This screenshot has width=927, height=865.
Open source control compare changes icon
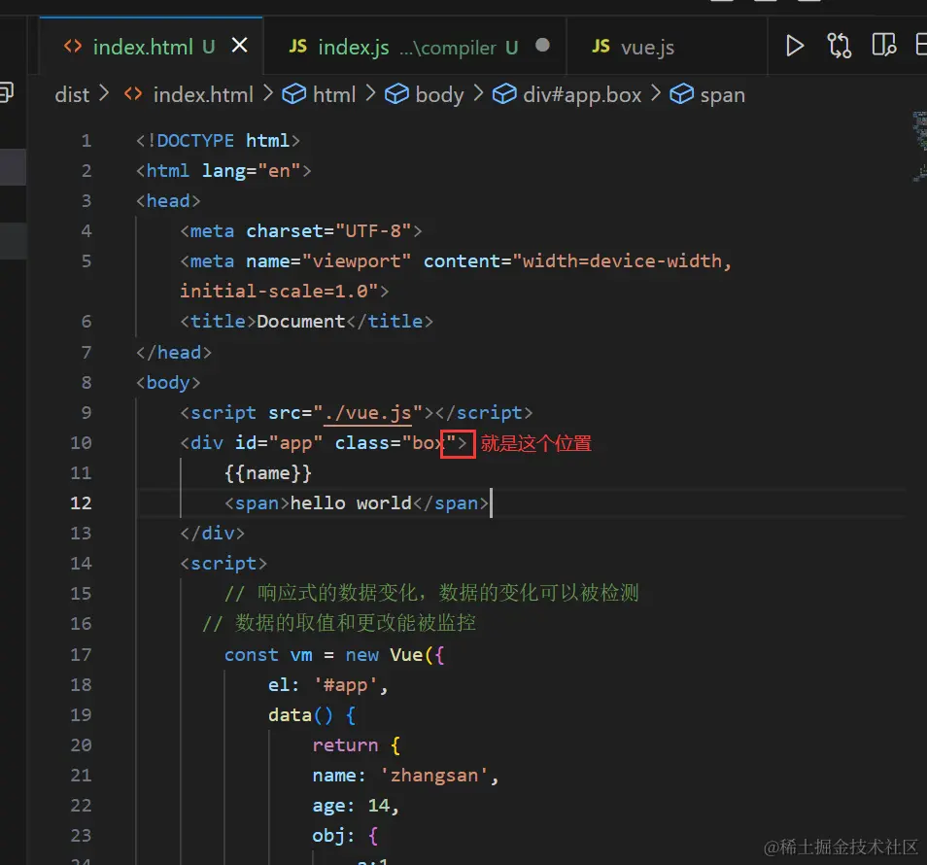pos(839,46)
